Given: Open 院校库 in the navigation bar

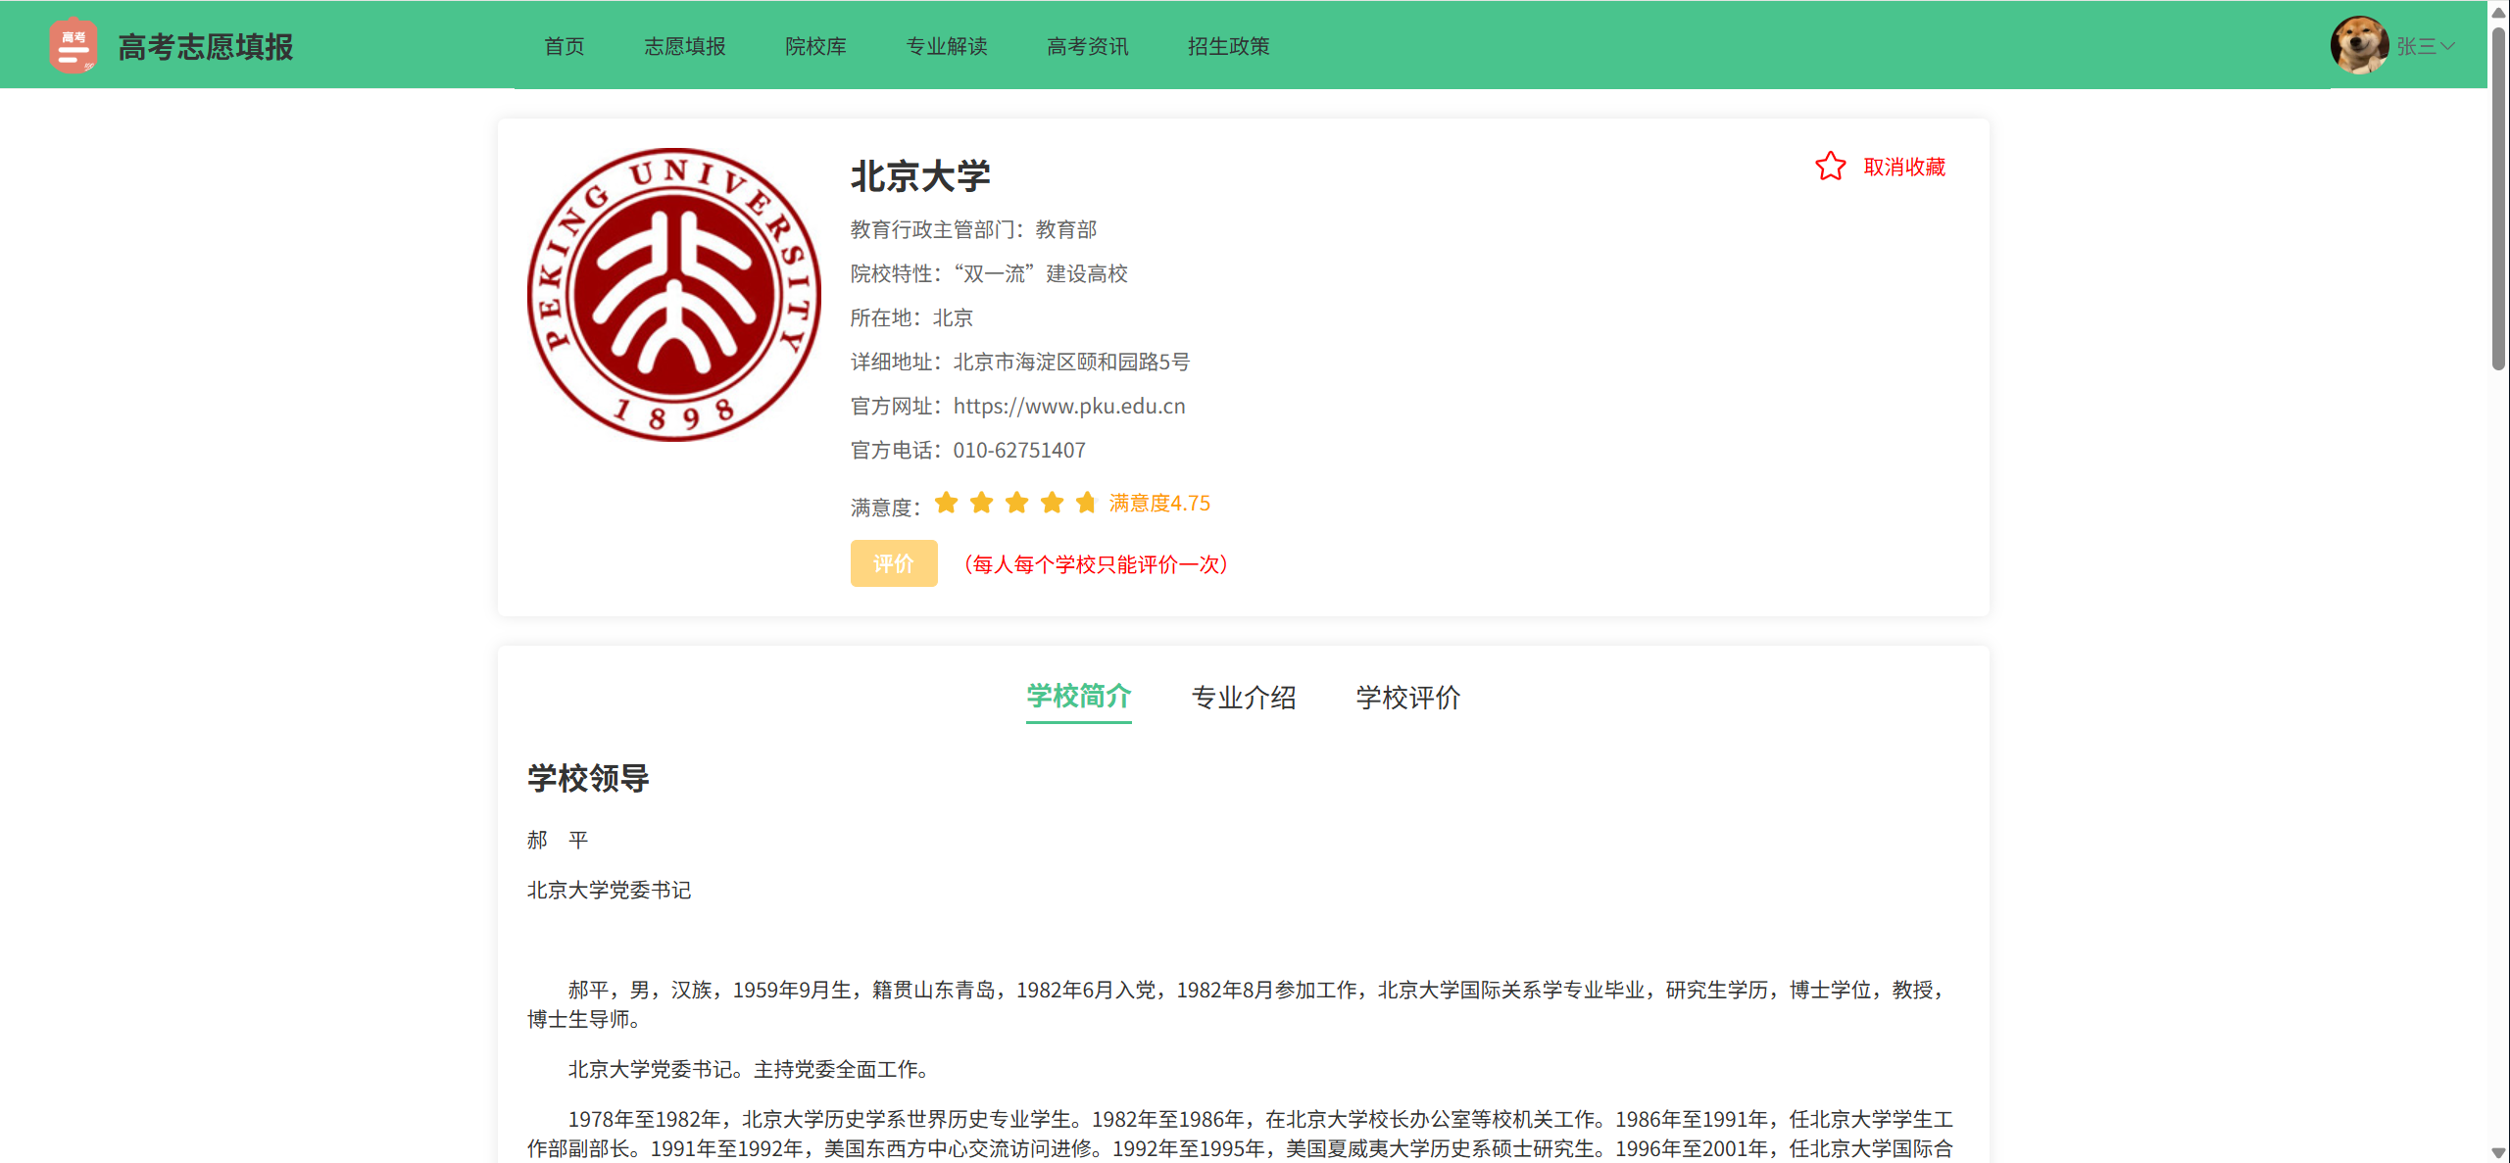Looking at the screenshot, I should click(815, 46).
